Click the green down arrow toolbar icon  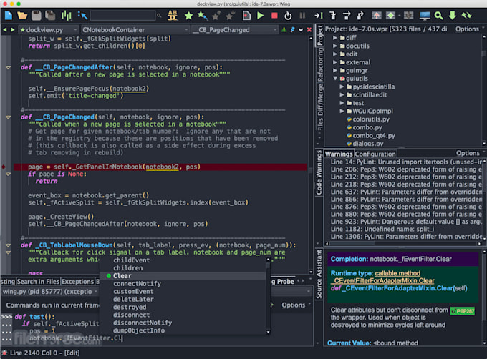click(452, 15)
